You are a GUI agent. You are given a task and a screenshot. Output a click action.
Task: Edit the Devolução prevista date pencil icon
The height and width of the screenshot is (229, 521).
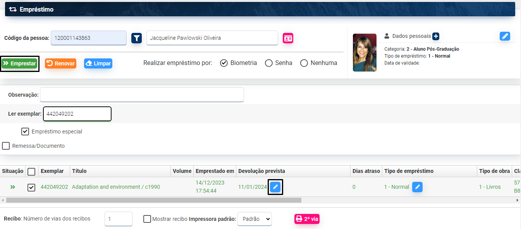[275, 187]
